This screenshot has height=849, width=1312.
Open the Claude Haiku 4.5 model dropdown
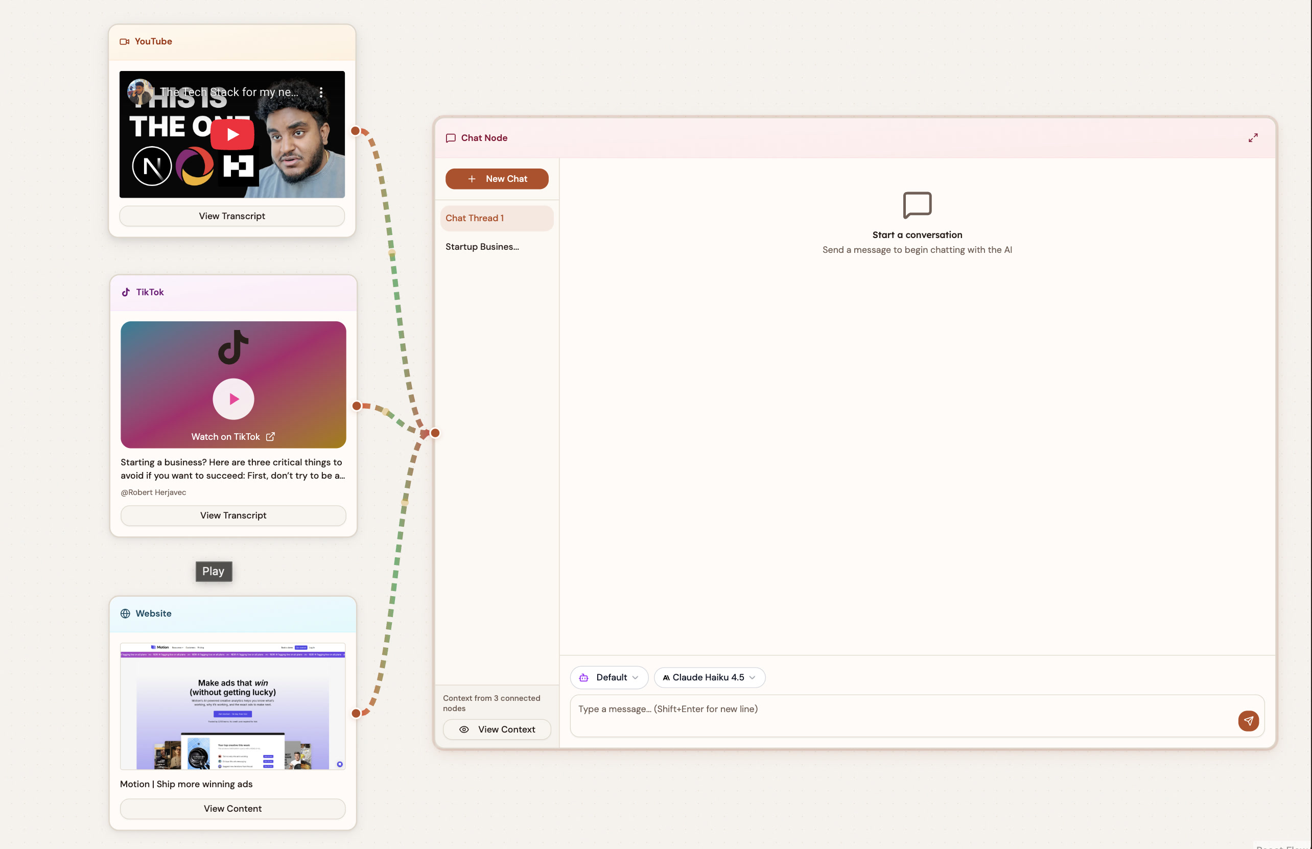(710, 677)
